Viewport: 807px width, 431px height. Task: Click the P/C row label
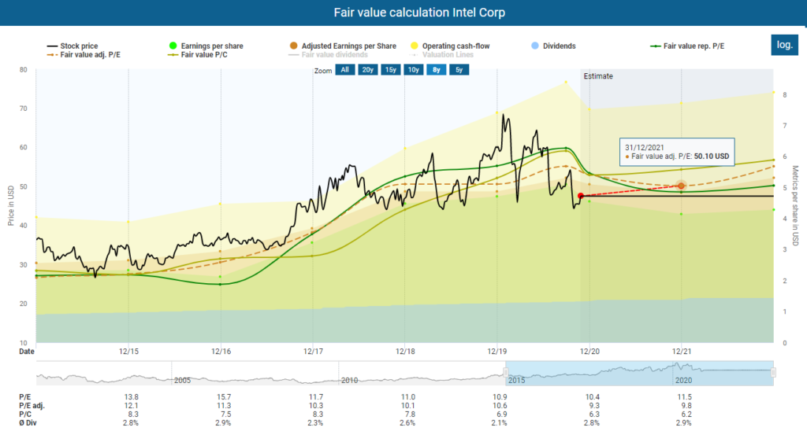[x=25, y=414]
